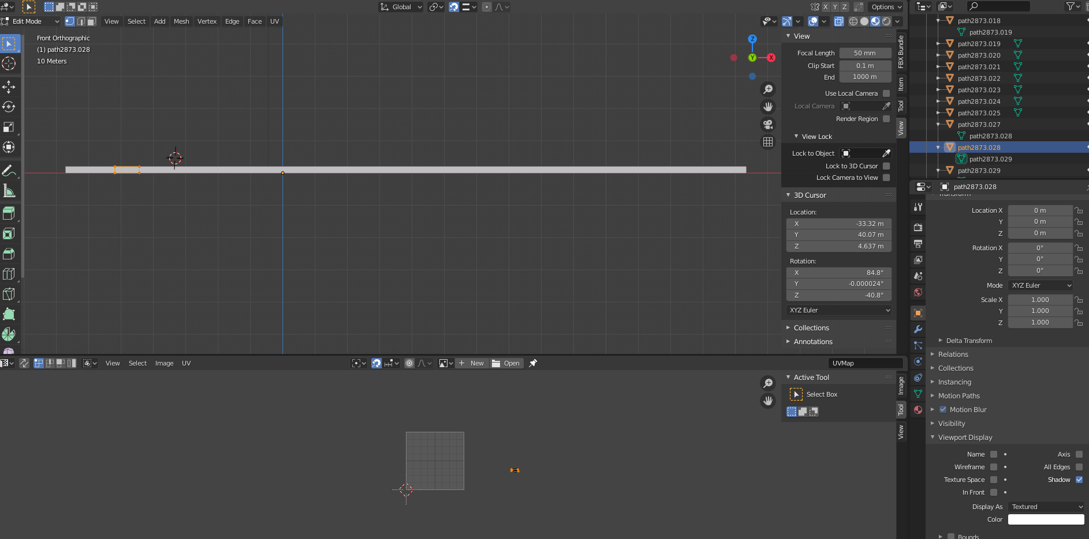The height and width of the screenshot is (539, 1089).
Task: Select the Rotate tool
Action: [x=9, y=107]
